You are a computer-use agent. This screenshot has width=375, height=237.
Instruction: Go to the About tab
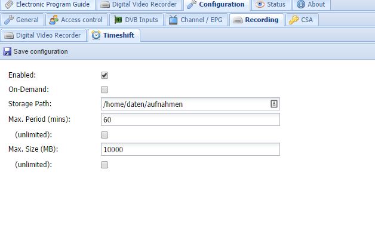(312, 5)
